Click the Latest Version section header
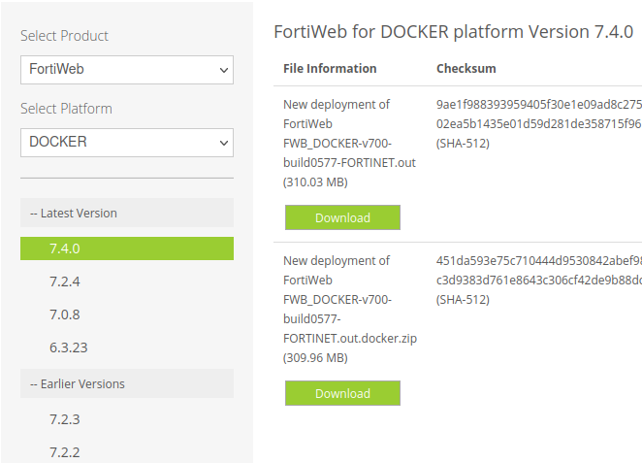The image size is (642, 463). point(126,213)
